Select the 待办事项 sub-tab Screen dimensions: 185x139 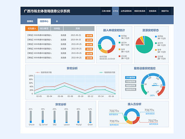[44, 29]
